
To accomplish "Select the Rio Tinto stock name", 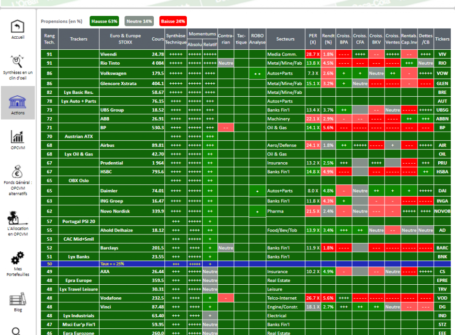I will click(x=110, y=63).
